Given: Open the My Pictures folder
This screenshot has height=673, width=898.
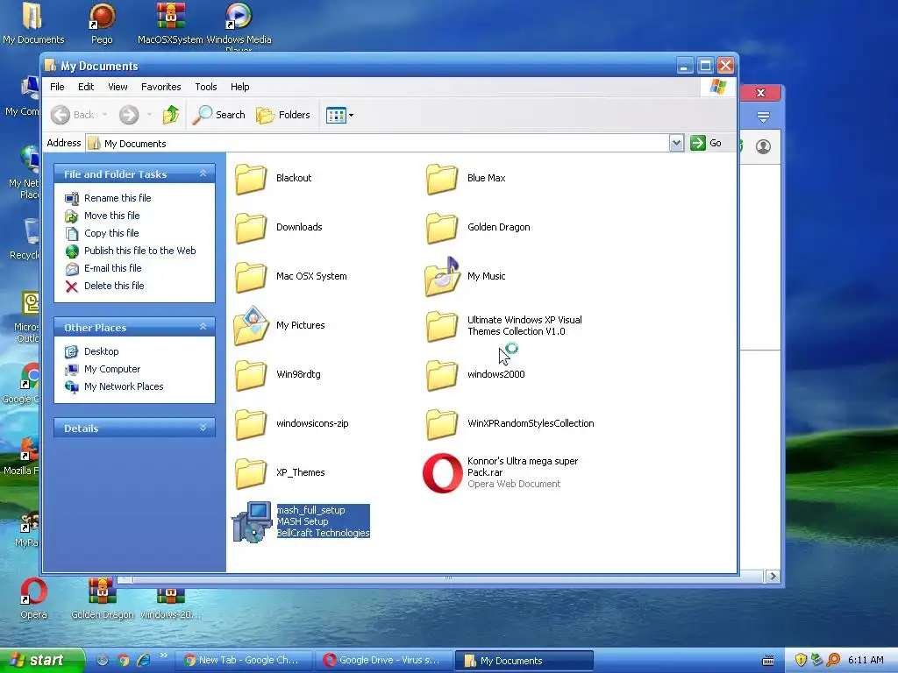Looking at the screenshot, I should [280, 325].
